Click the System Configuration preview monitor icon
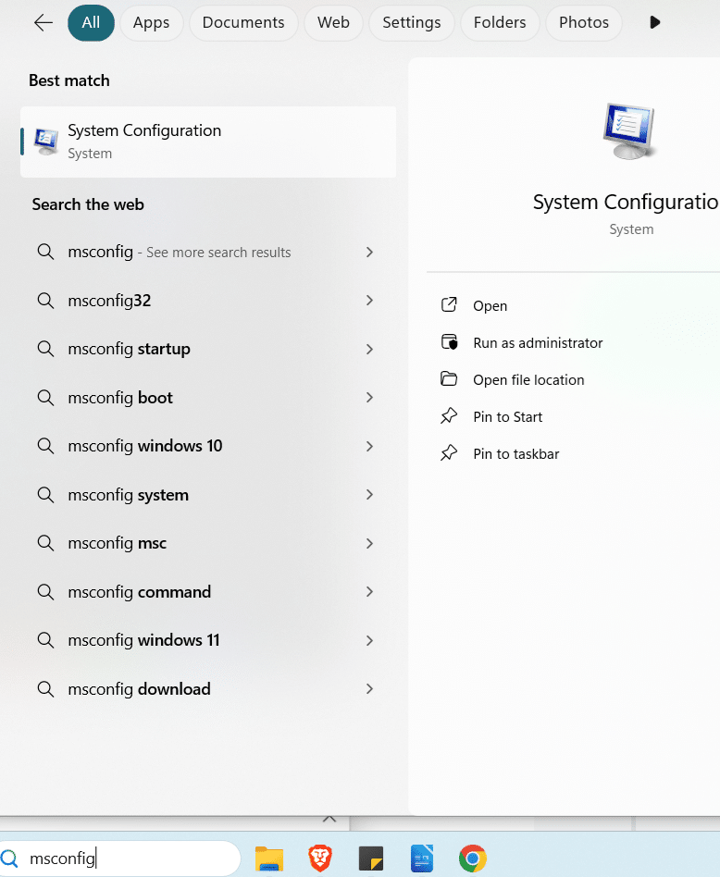 click(x=629, y=130)
